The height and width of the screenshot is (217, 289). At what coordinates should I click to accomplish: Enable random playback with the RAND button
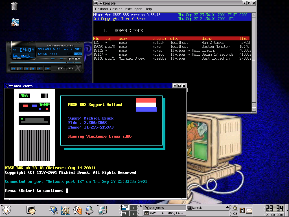point(61,68)
